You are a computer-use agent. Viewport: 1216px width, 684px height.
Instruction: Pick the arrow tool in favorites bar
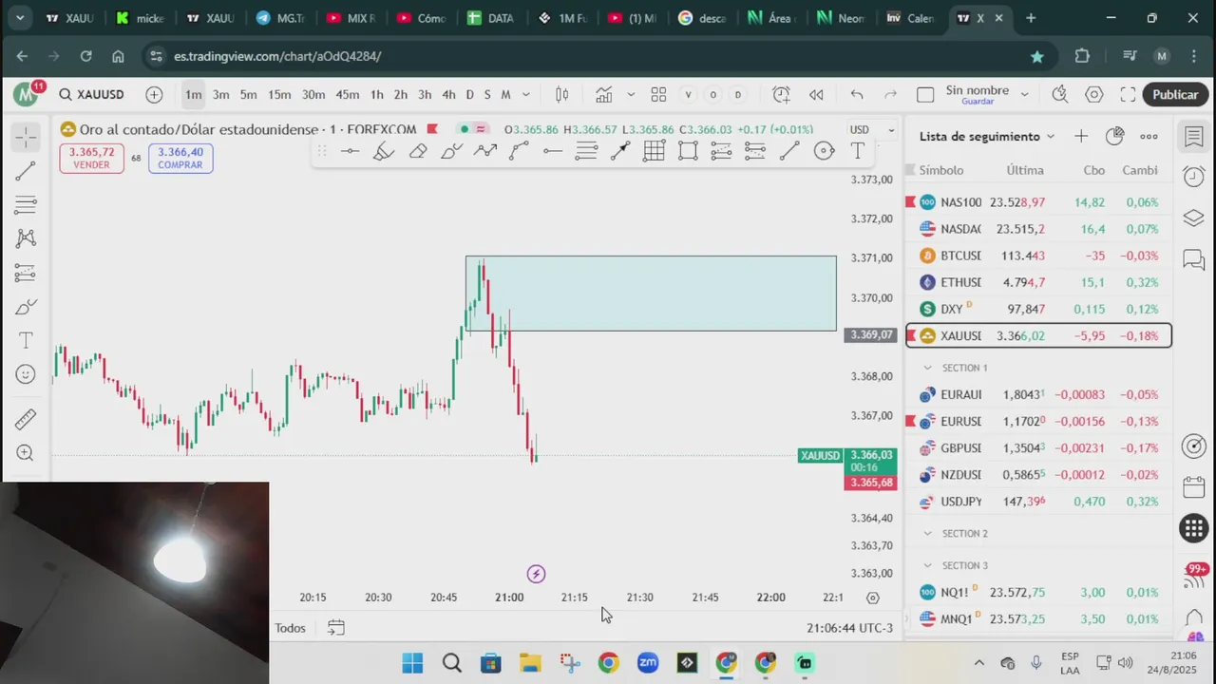[620, 151]
